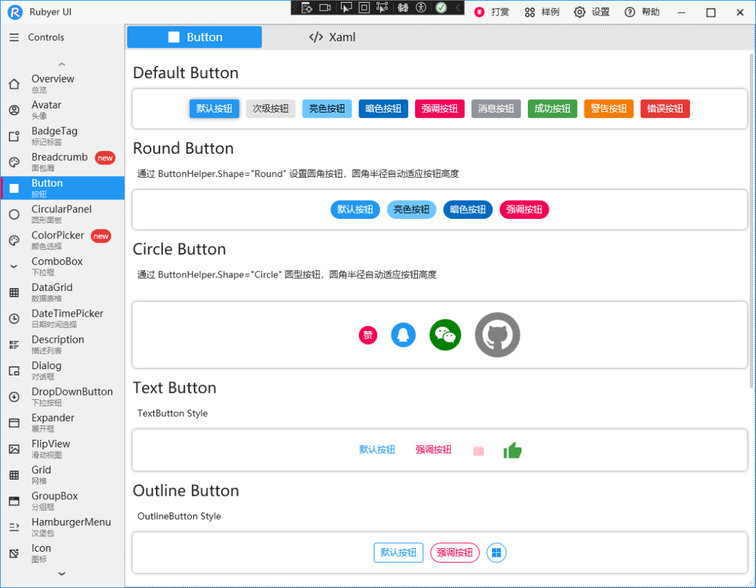Click the GitHub circle button

click(x=497, y=334)
